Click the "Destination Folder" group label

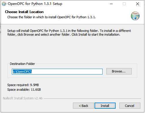(22, 64)
